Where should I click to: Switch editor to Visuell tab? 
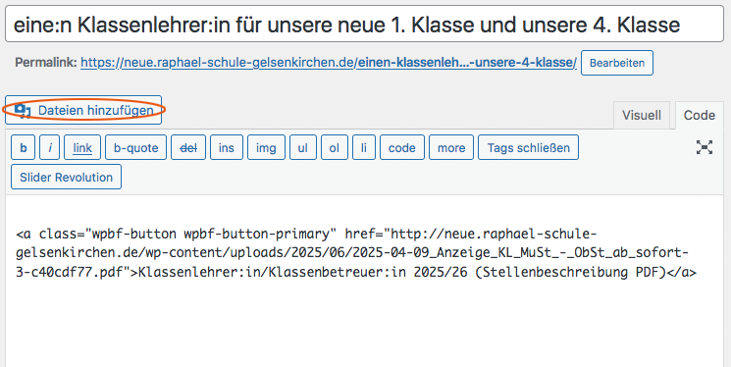click(641, 115)
